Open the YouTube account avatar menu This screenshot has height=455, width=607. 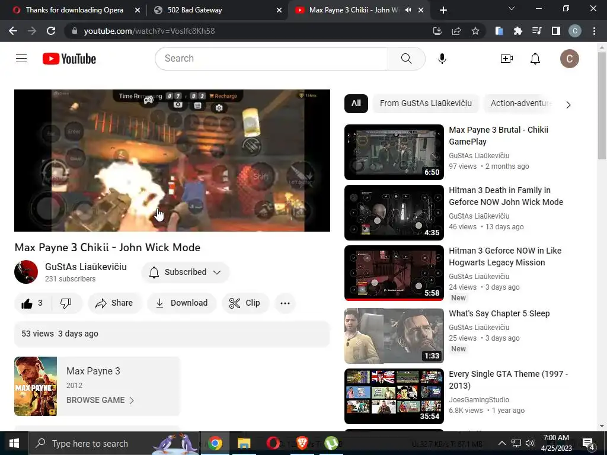pyautogui.click(x=569, y=59)
